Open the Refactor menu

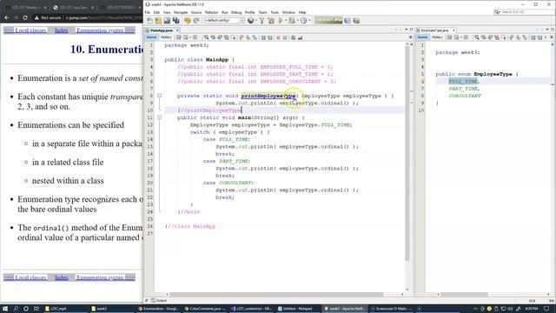tap(211, 12)
